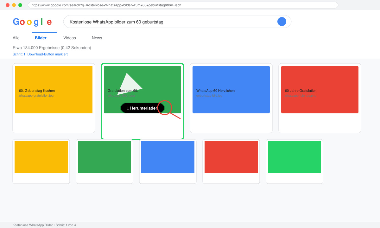Viewport: 380px width, 228px height.
Task: Click the Google logo
Action: click(x=32, y=22)
